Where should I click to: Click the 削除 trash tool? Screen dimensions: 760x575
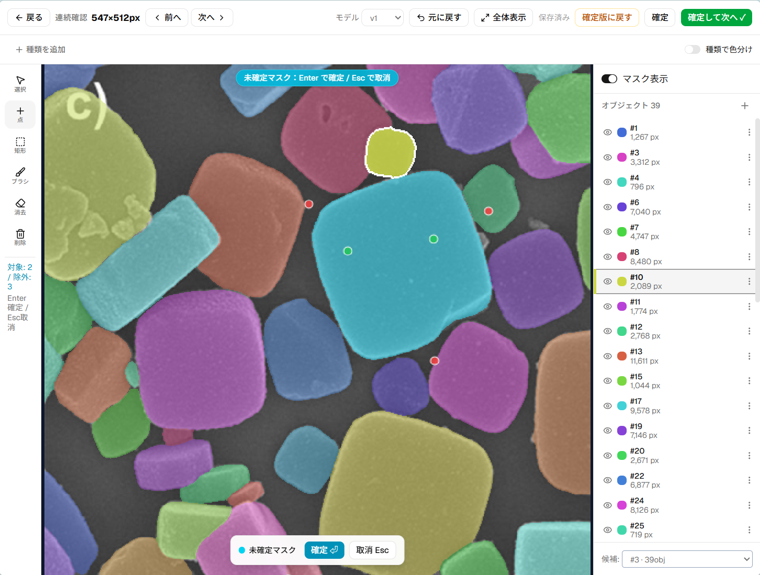click(20, 237)
